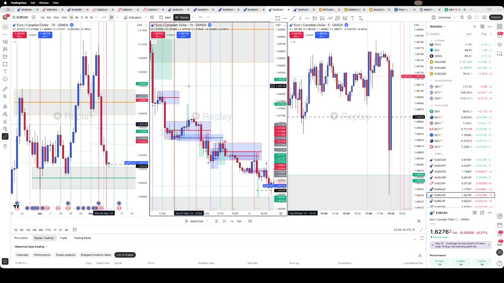Image resolution: width=504 pixels, height=283 pixels.
Task: Click the trash remove drawings icon
Action: 5,146
